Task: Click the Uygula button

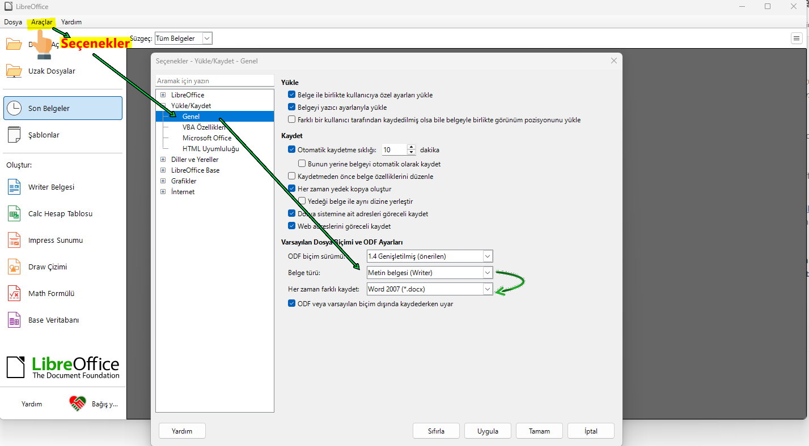Action: tap(488, 431)
